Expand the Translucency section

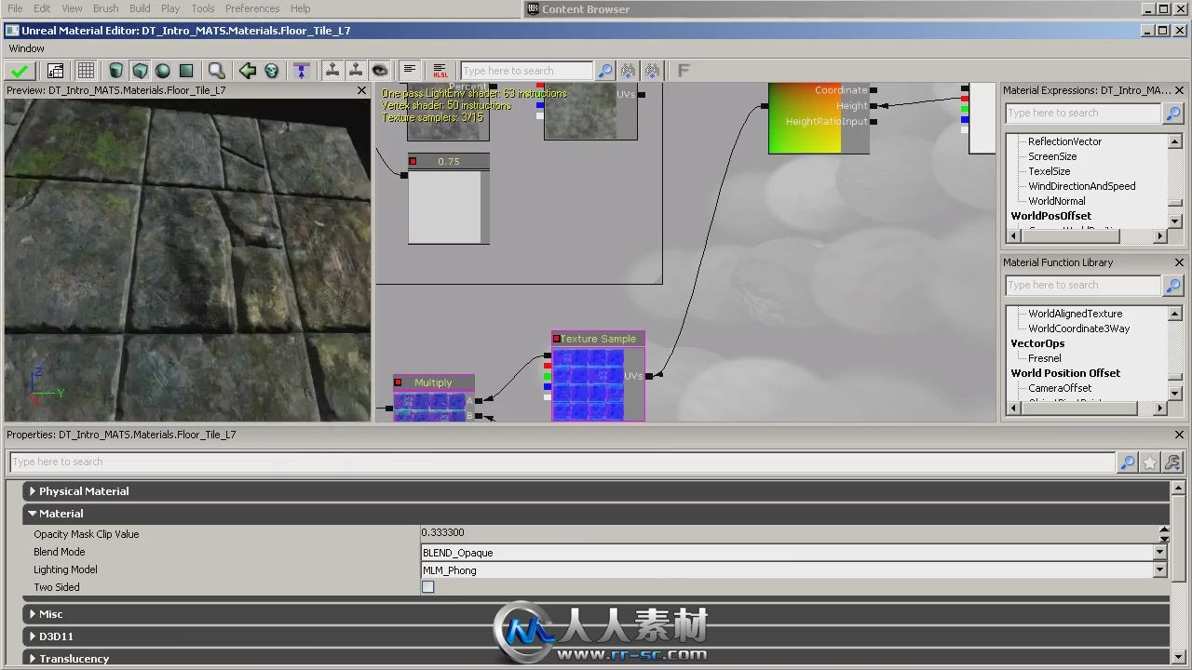tap(33, 659)
